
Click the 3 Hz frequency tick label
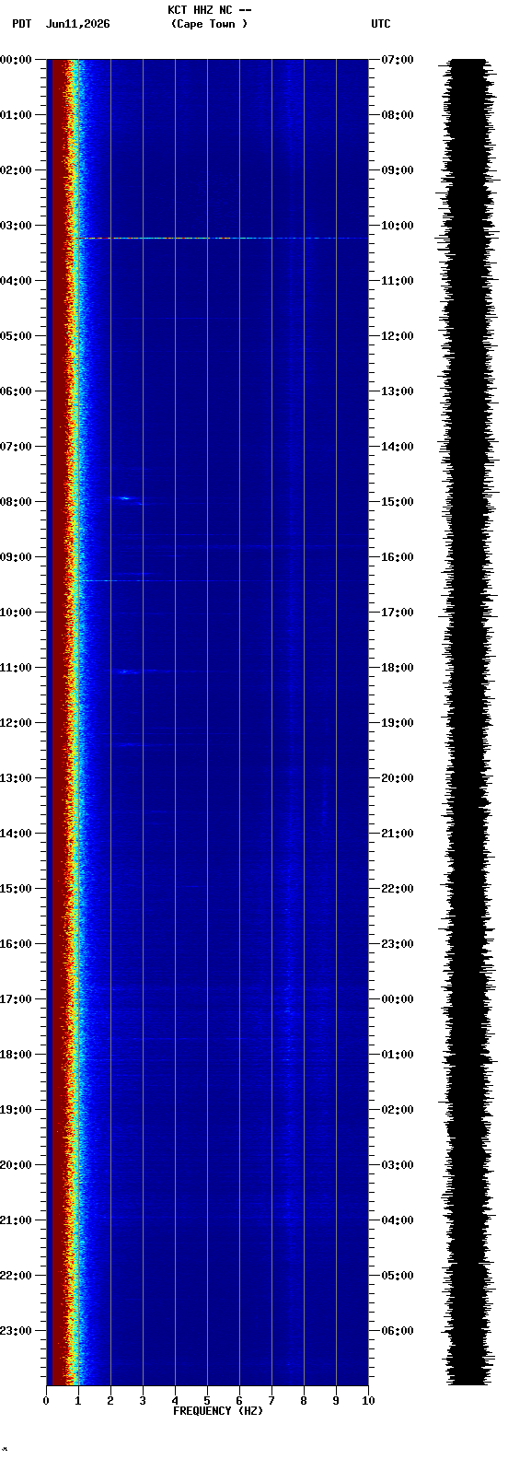point(143,1401)
